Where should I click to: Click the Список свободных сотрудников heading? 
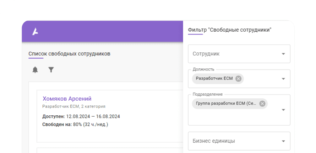69,54
